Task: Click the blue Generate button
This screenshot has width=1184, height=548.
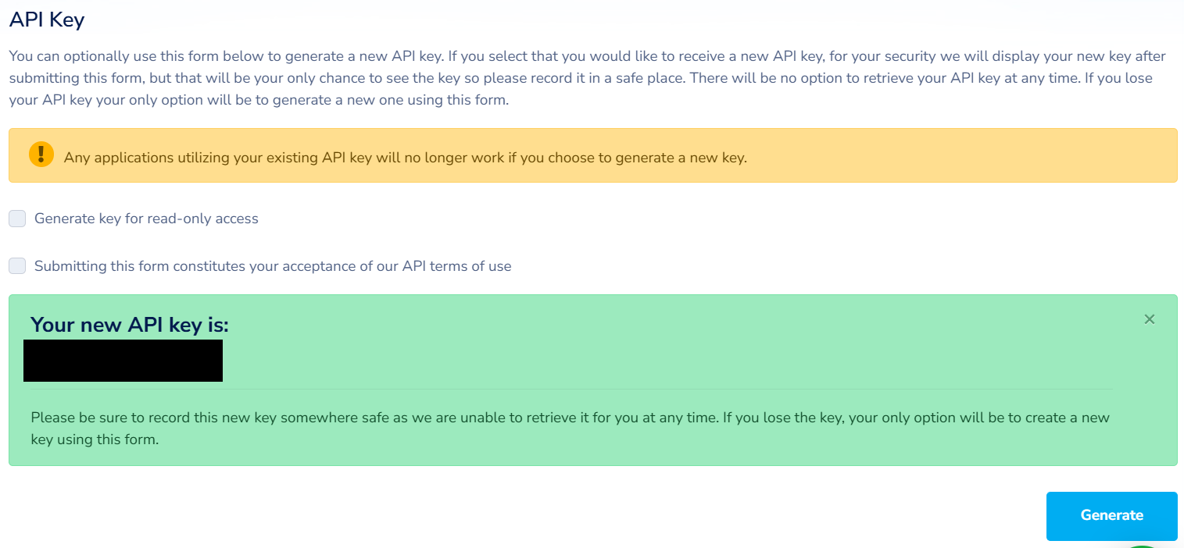Action: click(1111, 515)
